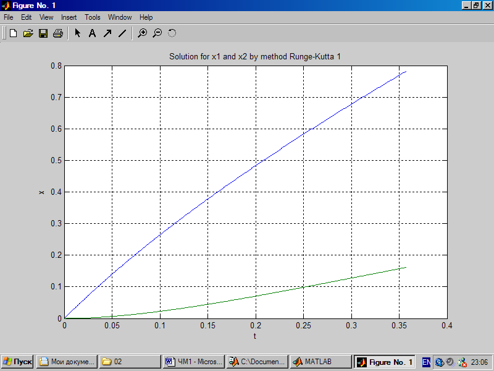Viewport: 494px width, 371px height.
Task: Open the Tools menu
Action: tap(92, 17)
